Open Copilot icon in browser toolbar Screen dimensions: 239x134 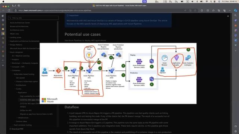pyautogui.click(x=236, y=10)
